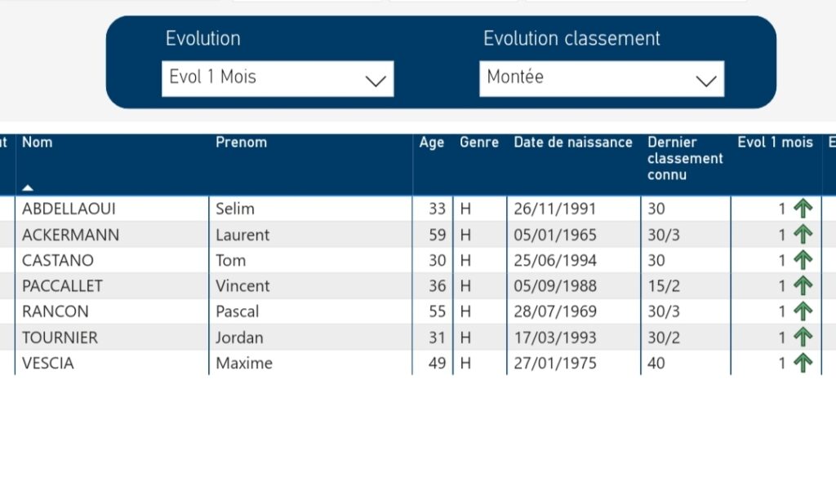Click the ascending sort triangle under Nom

[x=28, y=187]
